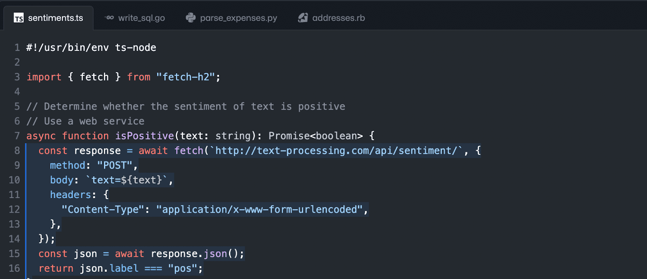The width and height of the screenshot is (647, 279).
Task: Click 'const response' declaration on line 8
Action: point(80,151)
